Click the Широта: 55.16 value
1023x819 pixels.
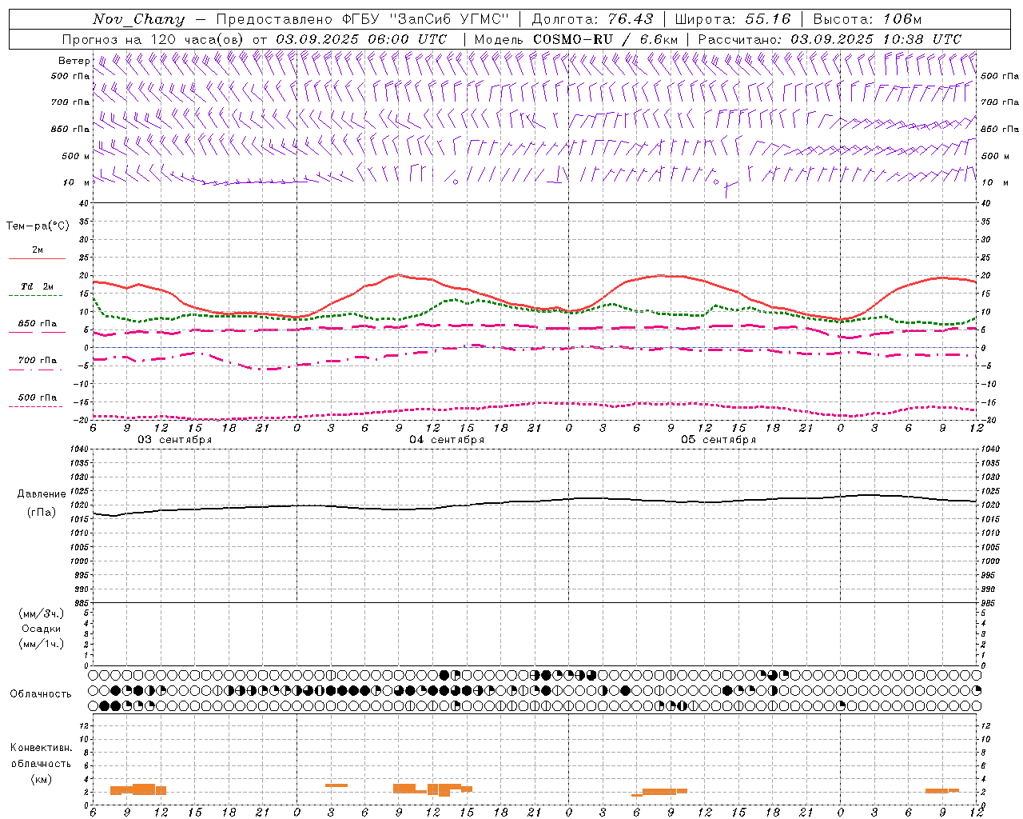tap(733, 19)
